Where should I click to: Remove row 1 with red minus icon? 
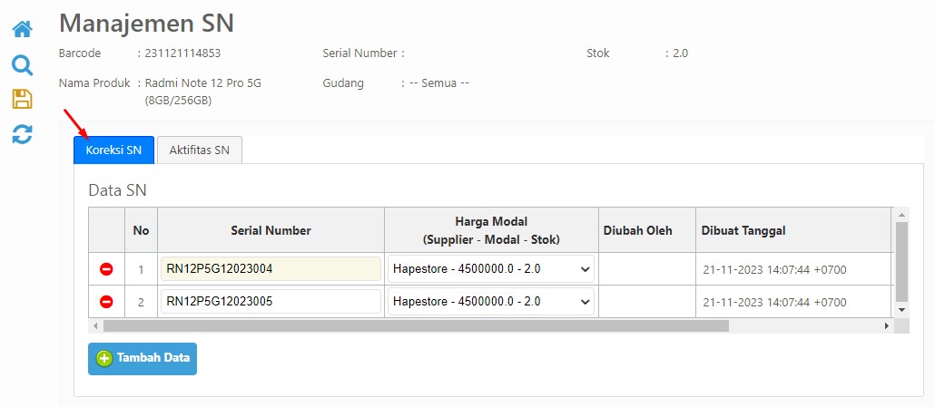coord(106,269)
